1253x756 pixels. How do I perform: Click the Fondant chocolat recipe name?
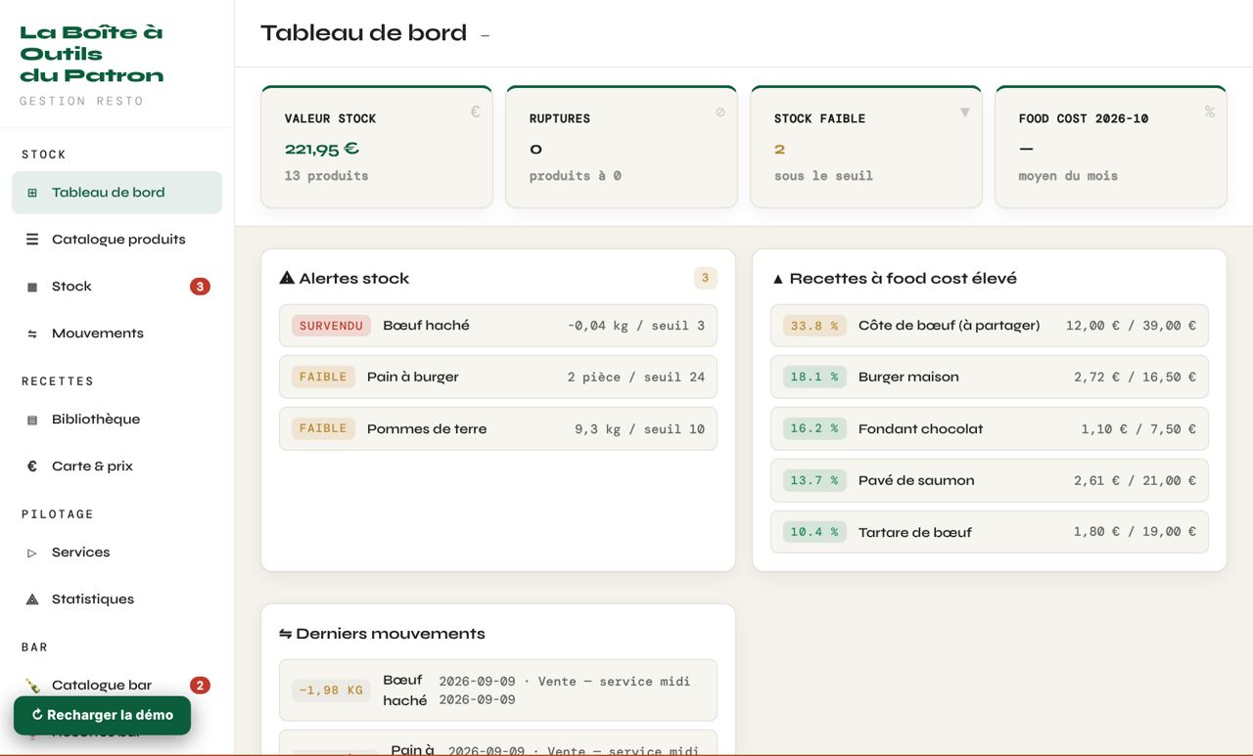[x=920, y=428]
